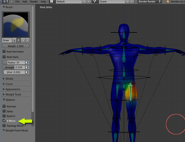This screenshot has width=185, height=142.
Task: Toggle fake user F for Draw brush
Action: [18, 40]
